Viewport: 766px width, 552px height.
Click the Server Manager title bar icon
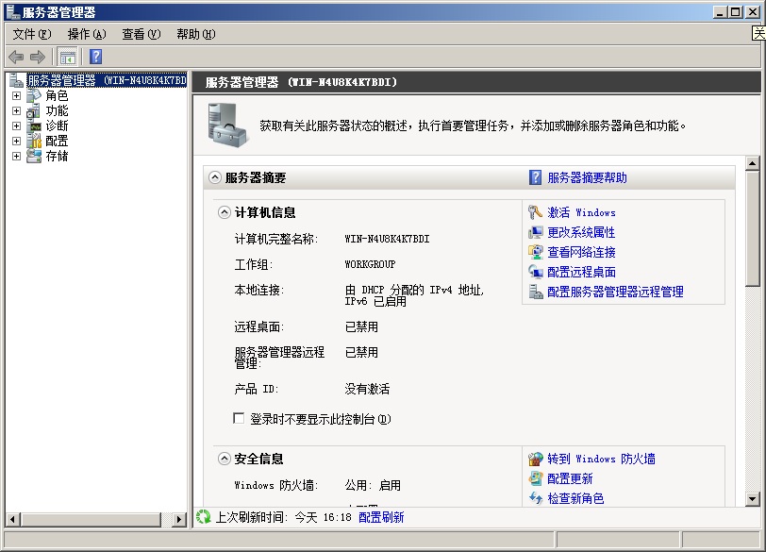coord(12,11)
